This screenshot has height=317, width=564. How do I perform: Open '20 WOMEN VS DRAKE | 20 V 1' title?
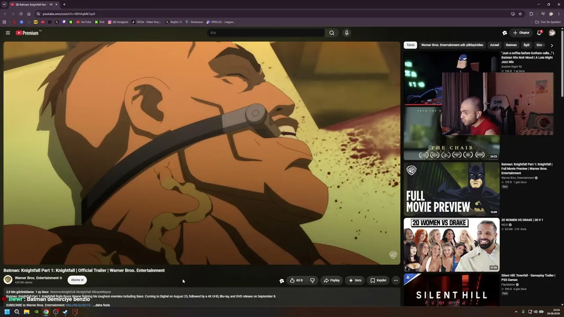pos(522,220)
